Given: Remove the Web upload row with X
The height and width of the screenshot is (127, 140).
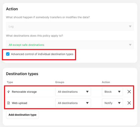Looking at the screenshot, I should [129, 103].
